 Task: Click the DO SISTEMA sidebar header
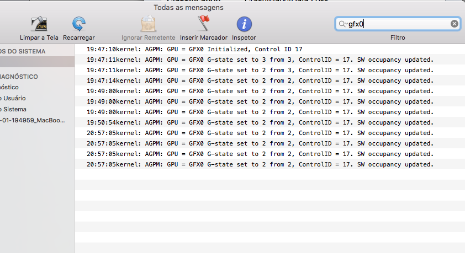click(x=23, y=51)
